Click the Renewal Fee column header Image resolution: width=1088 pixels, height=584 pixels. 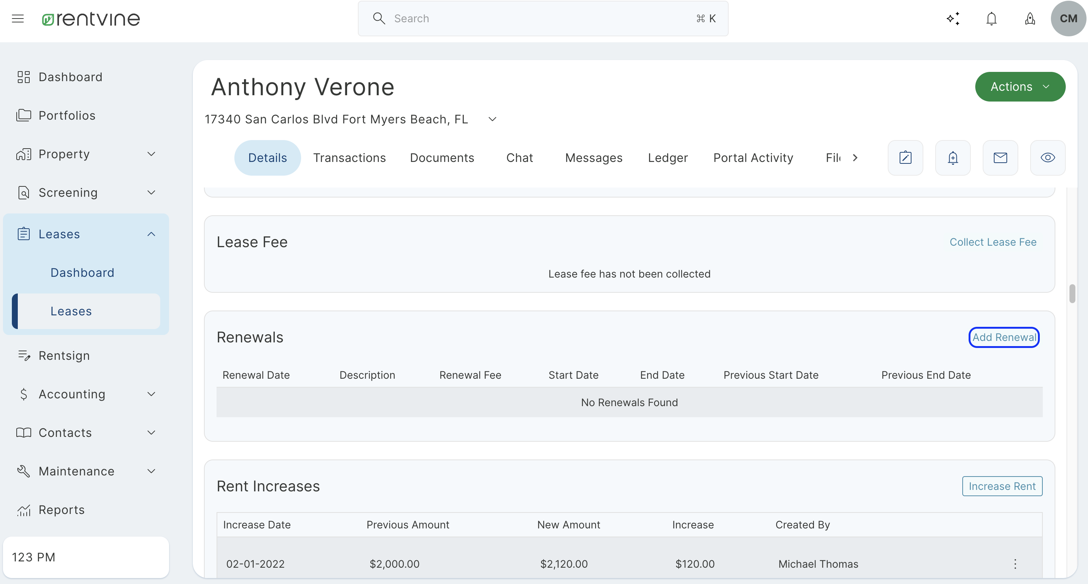pyautogui.click(x=470, y=375)
